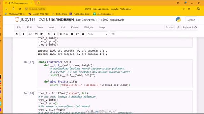
Task: Restart the kernel with the circular arrow icon
Action: point(77,34)
